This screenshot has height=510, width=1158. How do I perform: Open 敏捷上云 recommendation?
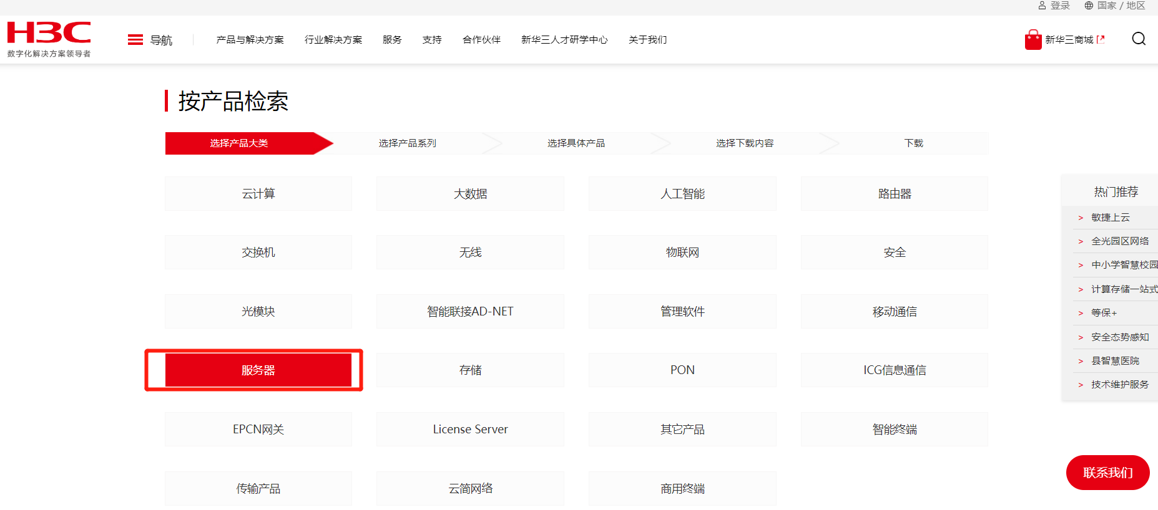click(1111, 218)
